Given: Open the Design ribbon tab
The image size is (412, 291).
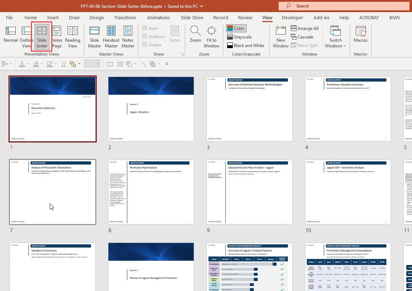Looking at the screenshot, I should point(97,17).
